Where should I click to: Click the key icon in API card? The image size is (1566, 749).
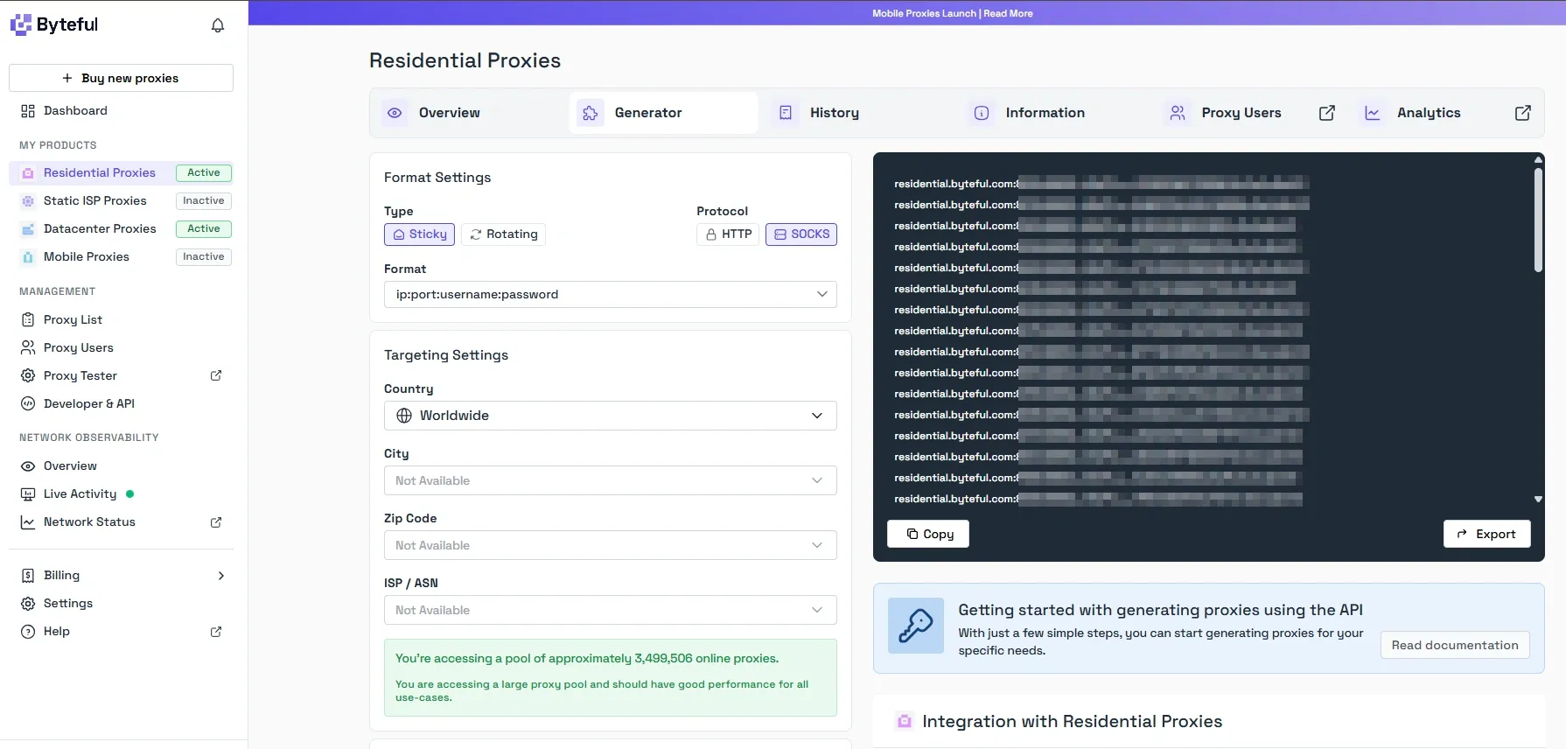pos(916,626)
